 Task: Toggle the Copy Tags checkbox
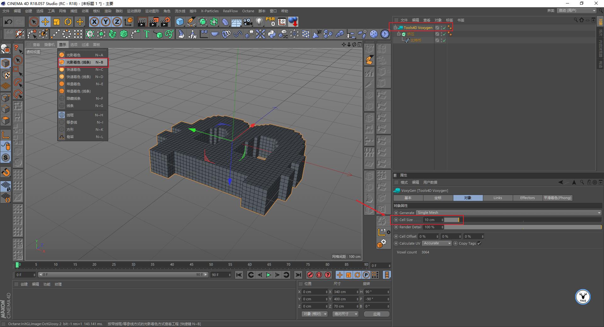(x=479, y=243)
